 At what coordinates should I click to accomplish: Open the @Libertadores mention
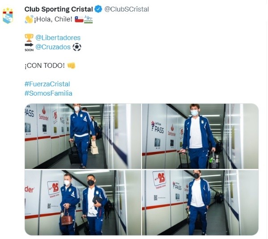coord(58,38)
